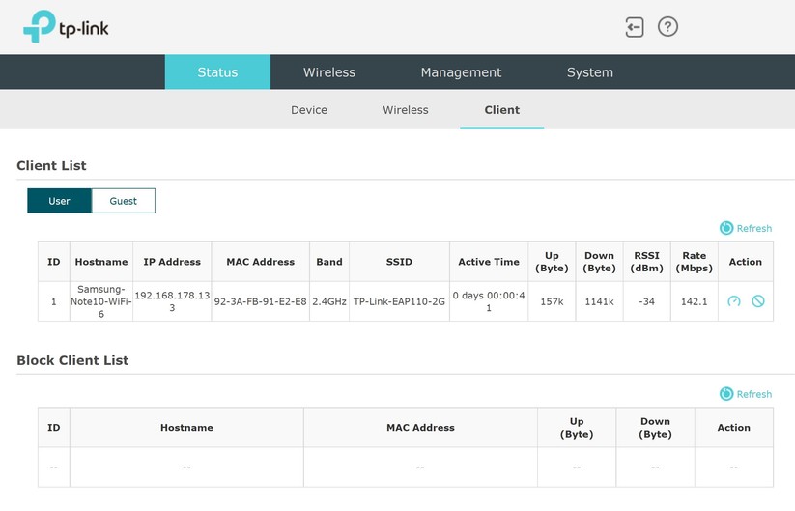Refresh the Block Client List
This screenshot has width=795, height=511.
pyautogui.click(x=746, y=394)
